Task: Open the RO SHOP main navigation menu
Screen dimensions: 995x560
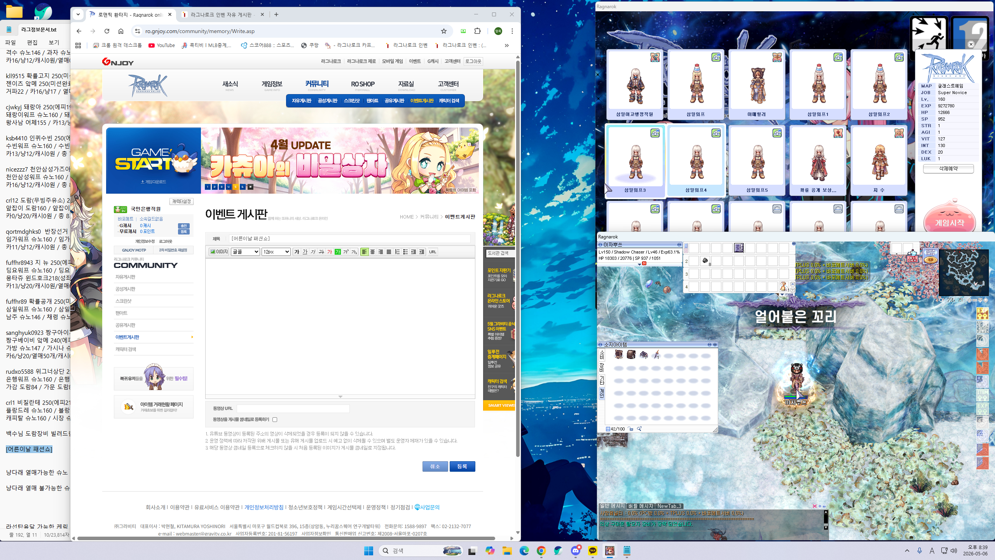Action: tap(363, 85)
